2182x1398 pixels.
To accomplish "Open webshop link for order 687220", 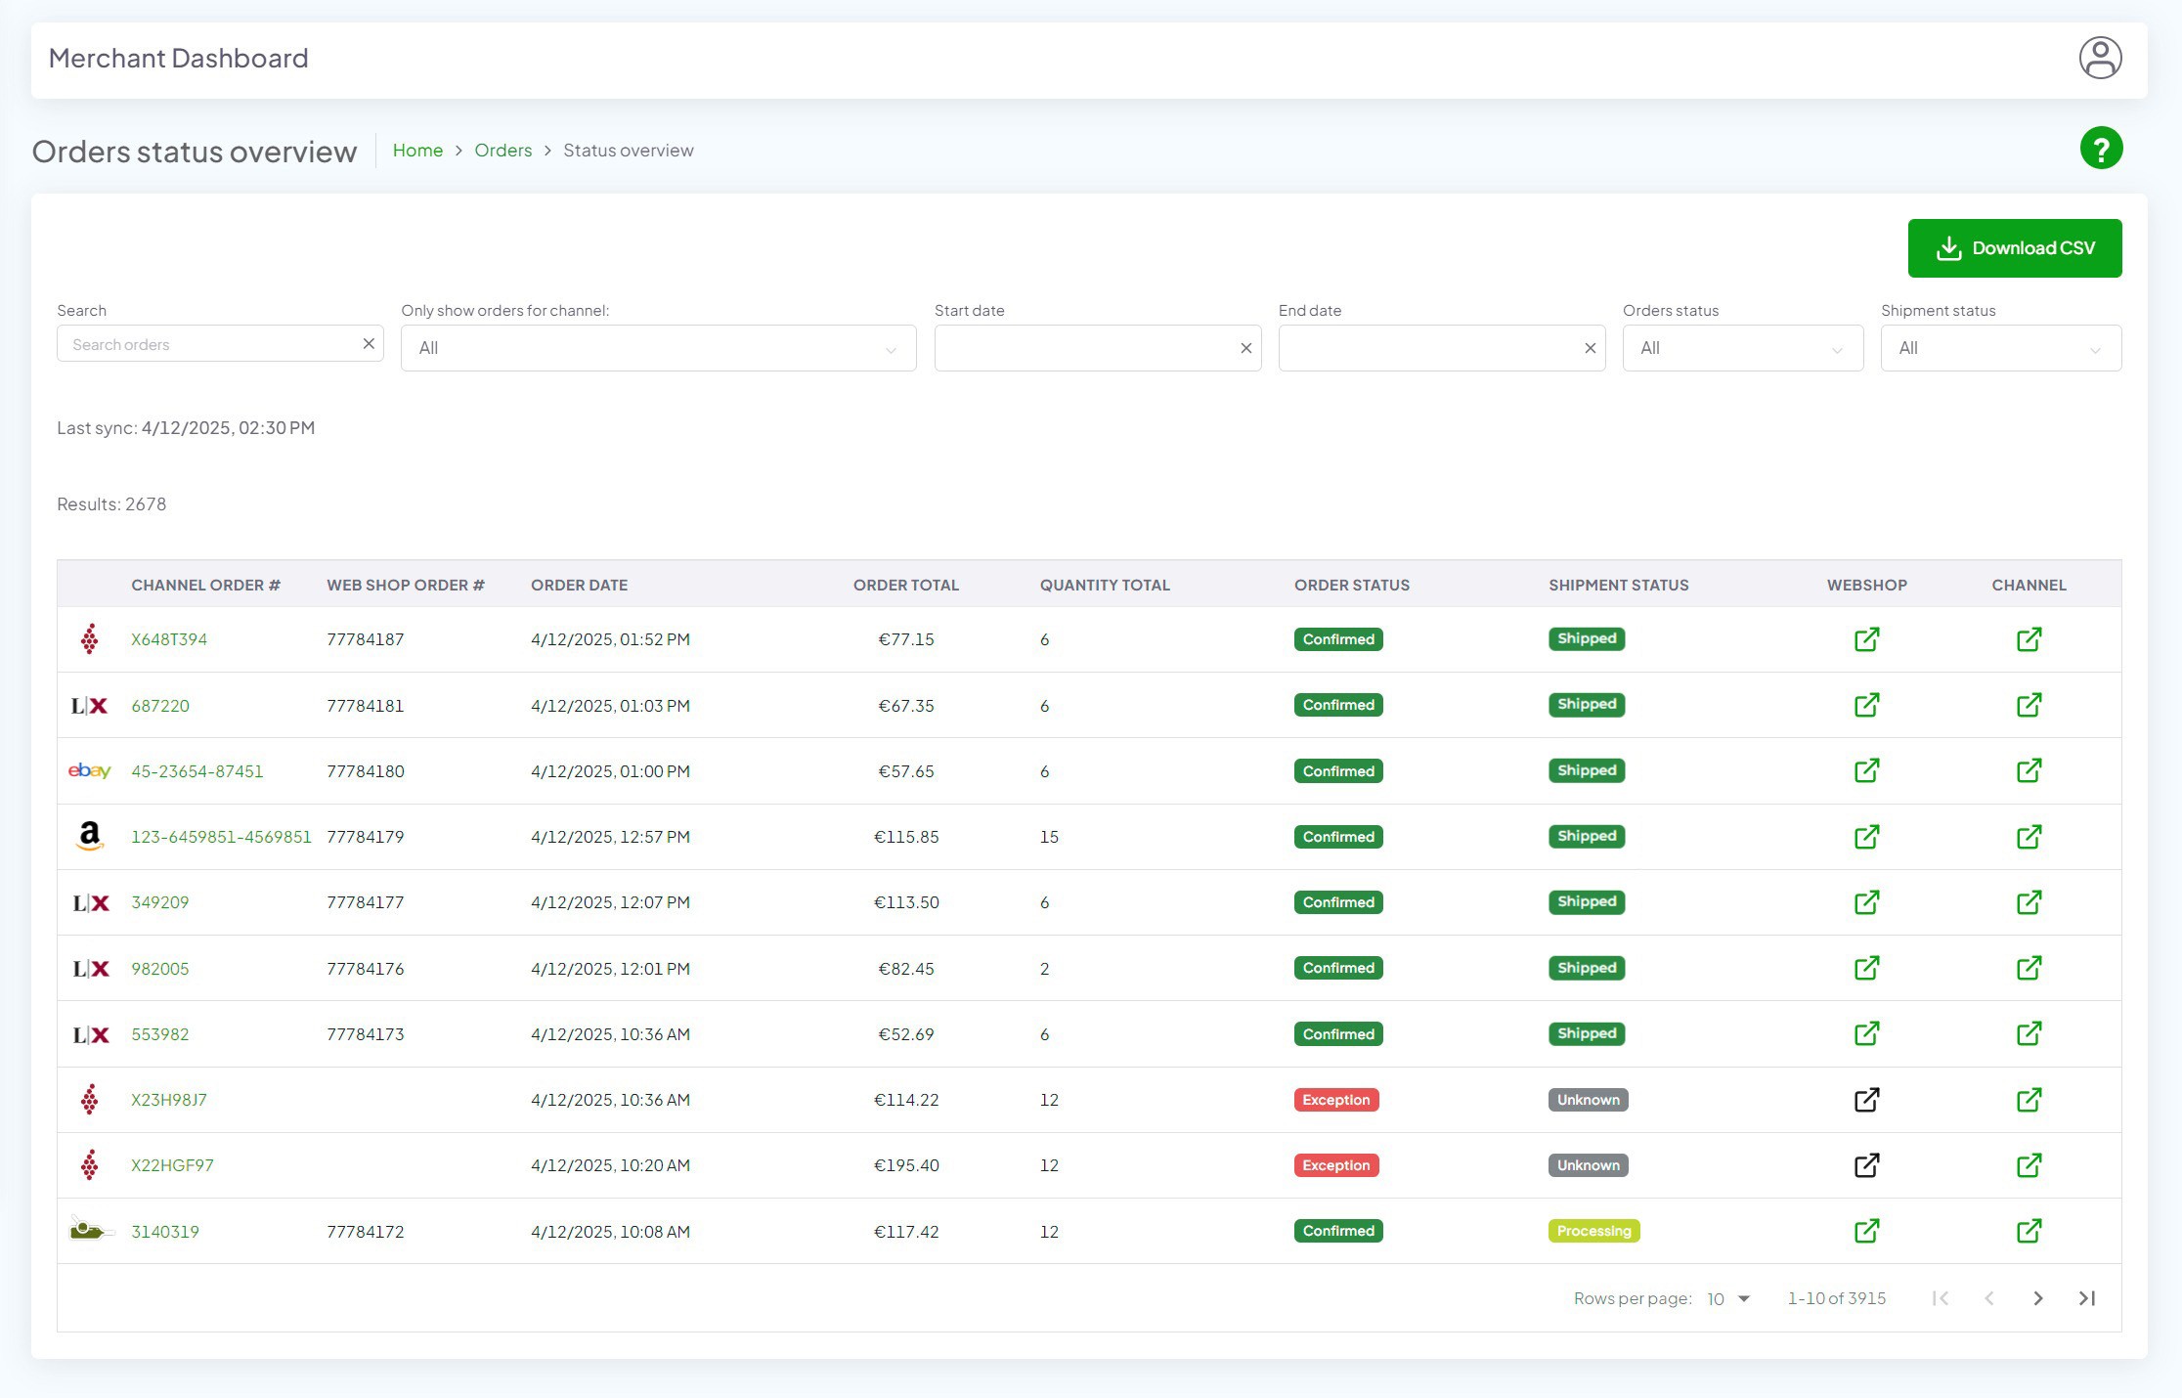I will (x=1866, y=705).
